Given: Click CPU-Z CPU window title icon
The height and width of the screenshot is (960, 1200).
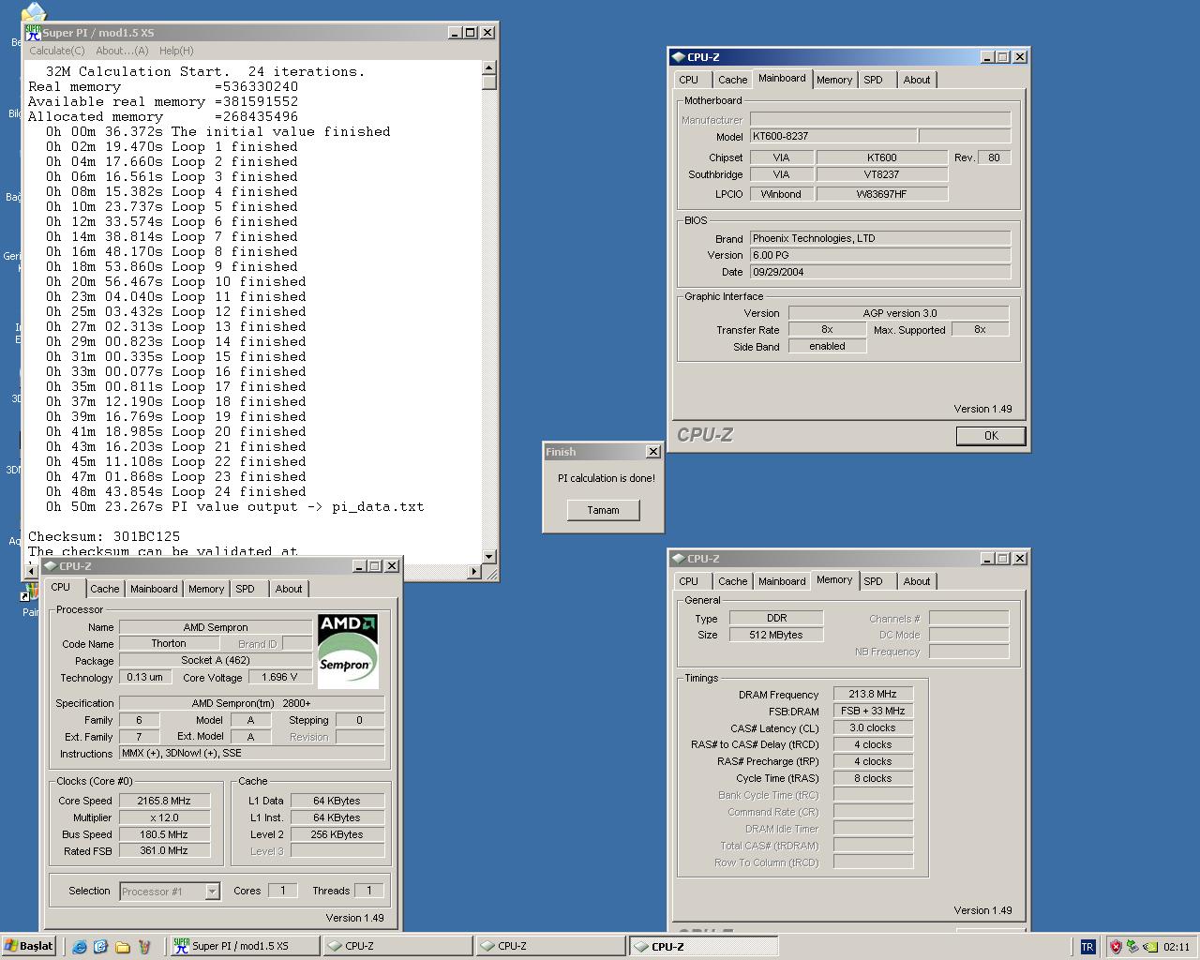Looking at the screenshot, I should [51, 566].
